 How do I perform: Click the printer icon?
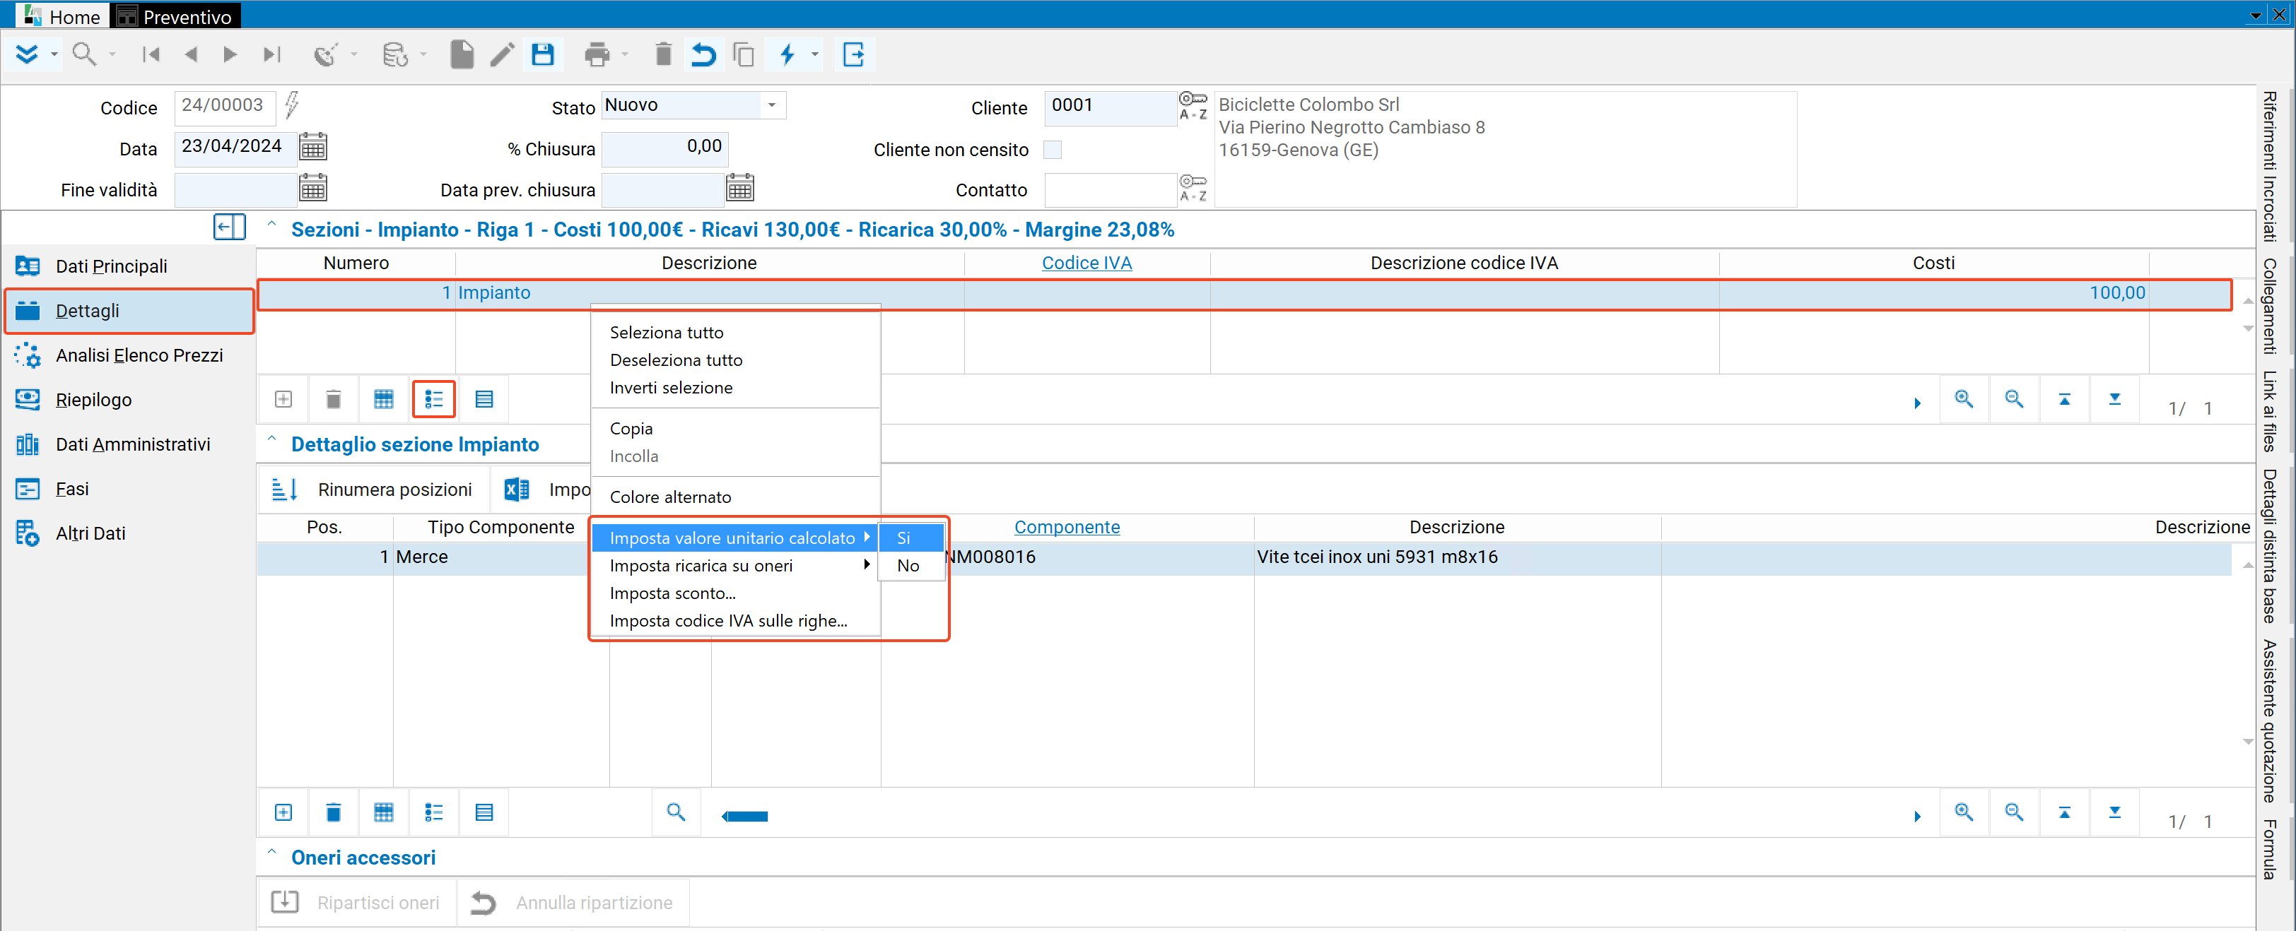click(597, 54)
